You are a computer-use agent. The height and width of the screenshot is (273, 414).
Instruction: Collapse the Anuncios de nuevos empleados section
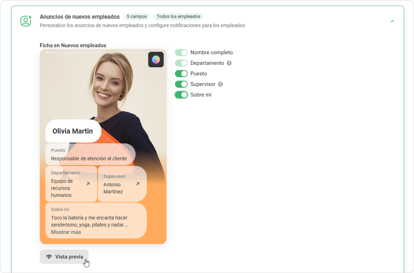click(x=393, y=21)
